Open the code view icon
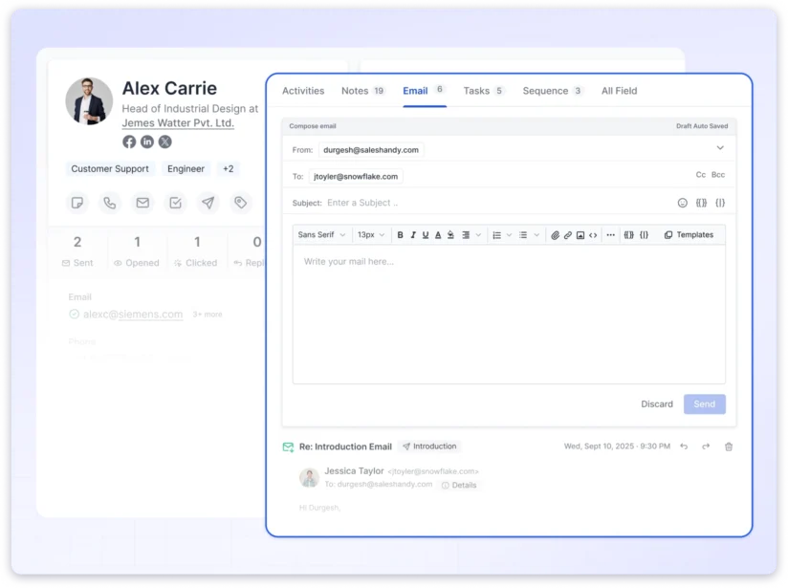The image size is (788, 588). click(x=593, y=234)
